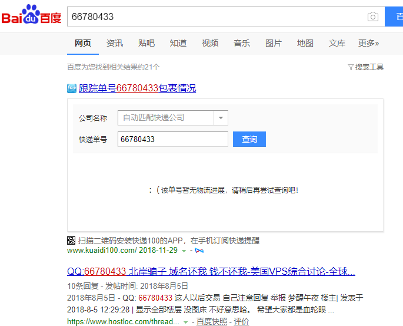Click the kuaidi100 icon beside the tracking title

(72, 88)
